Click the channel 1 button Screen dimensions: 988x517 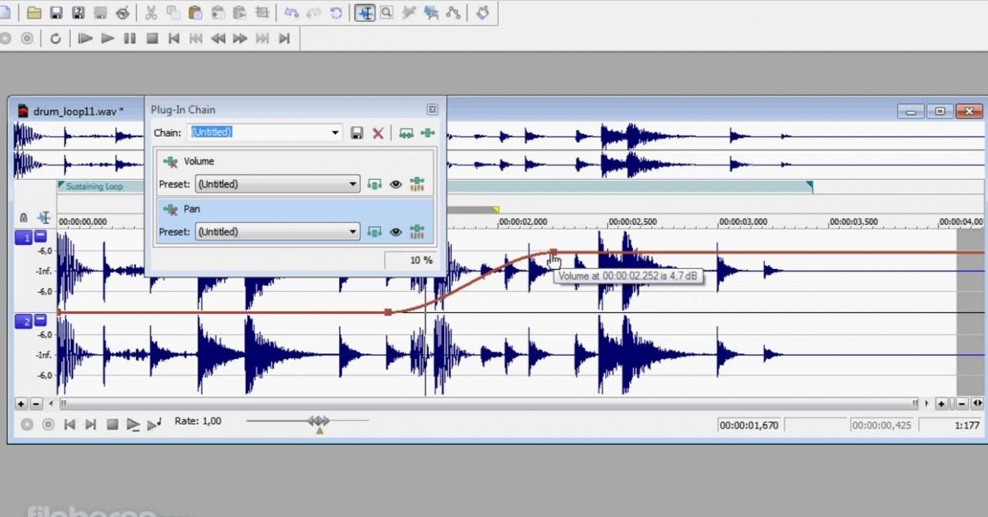(x=22, y=238)
